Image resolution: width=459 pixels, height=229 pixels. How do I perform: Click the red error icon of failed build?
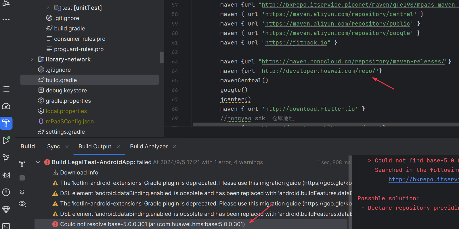pos(47,162)
